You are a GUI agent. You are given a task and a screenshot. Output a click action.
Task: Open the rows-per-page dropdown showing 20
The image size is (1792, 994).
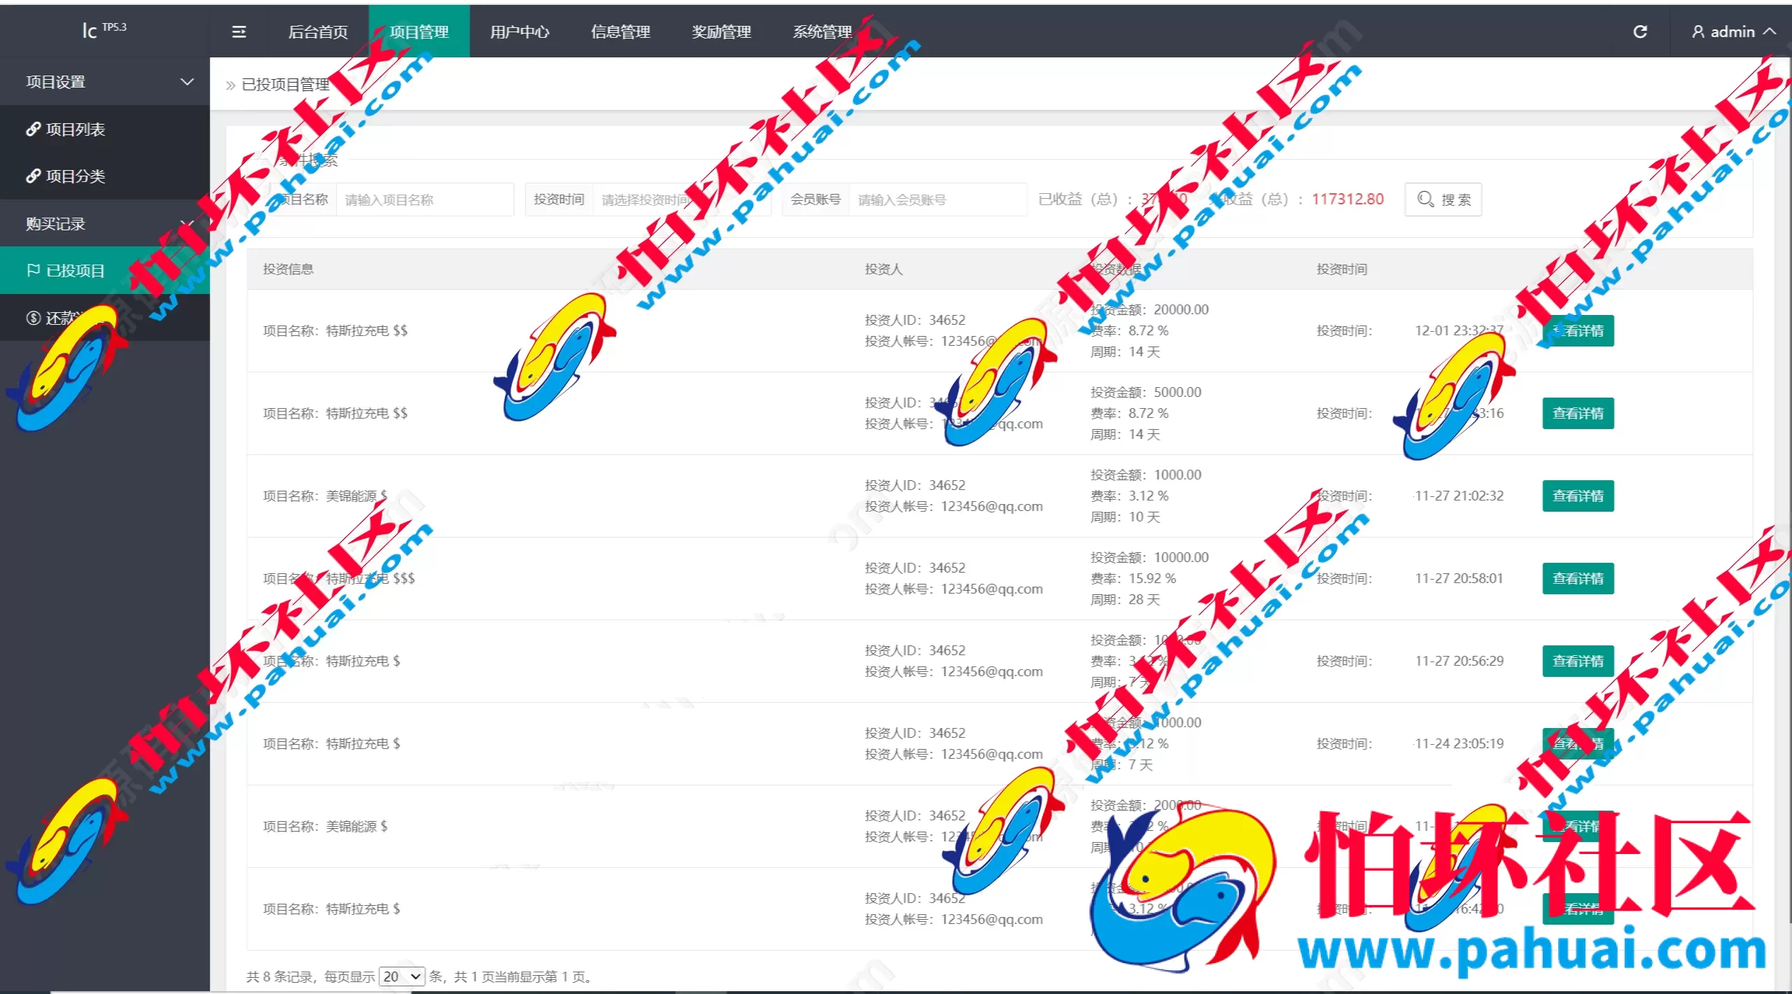402,976
